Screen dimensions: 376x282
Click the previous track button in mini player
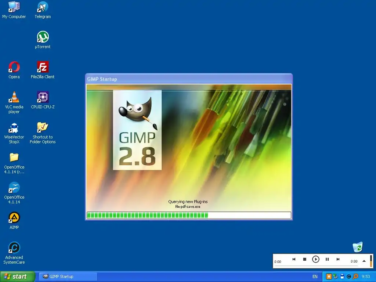coord(294,259)
